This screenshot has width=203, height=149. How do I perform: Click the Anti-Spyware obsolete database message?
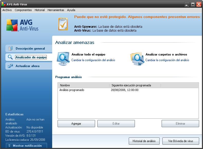(108, 27)
